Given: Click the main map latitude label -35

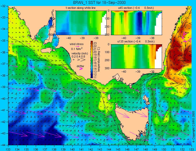Looking at the screenshot, I should coord(3,41).
